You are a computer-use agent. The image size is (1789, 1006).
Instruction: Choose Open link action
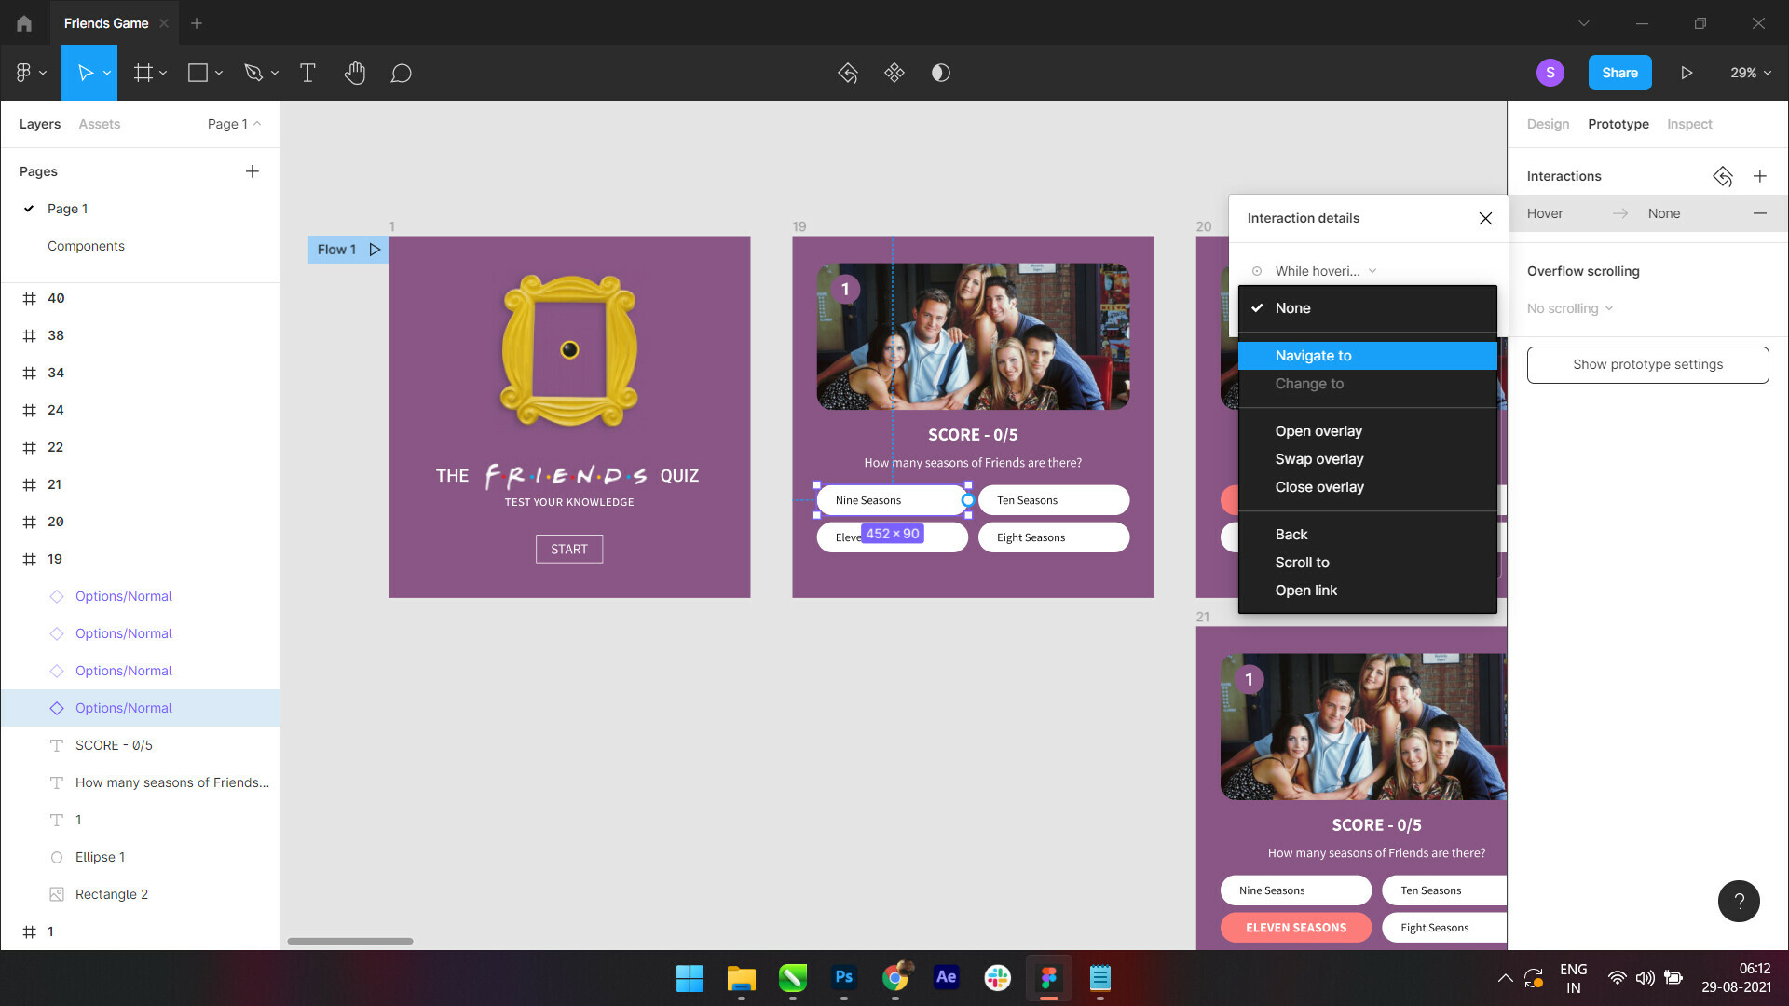click(x=1367, y=591)
